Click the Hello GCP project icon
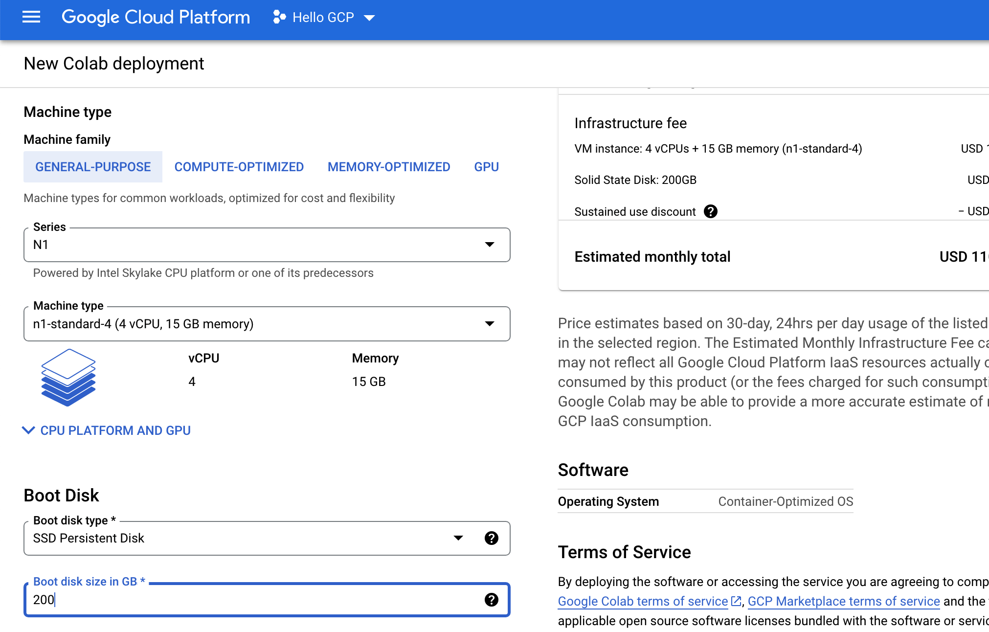Screen dimensions: 989x632 [x=279, y=17]
